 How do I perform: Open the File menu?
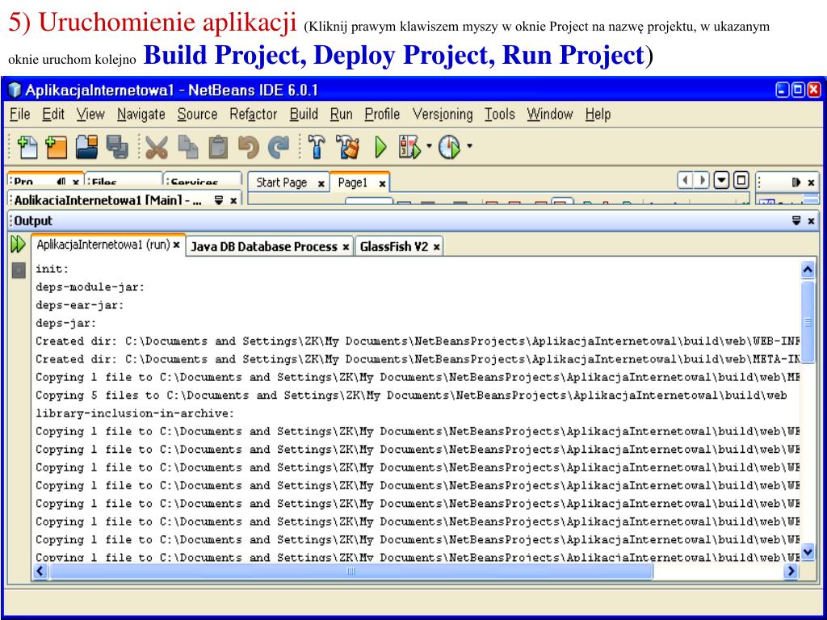click(x=20, y=115)
